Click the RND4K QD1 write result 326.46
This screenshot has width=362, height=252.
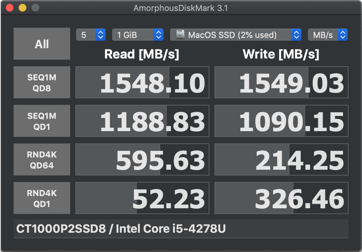tap(281, 198)
